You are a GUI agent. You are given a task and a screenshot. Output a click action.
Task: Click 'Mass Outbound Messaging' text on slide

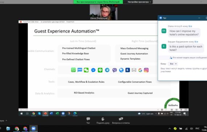(134, 48)
